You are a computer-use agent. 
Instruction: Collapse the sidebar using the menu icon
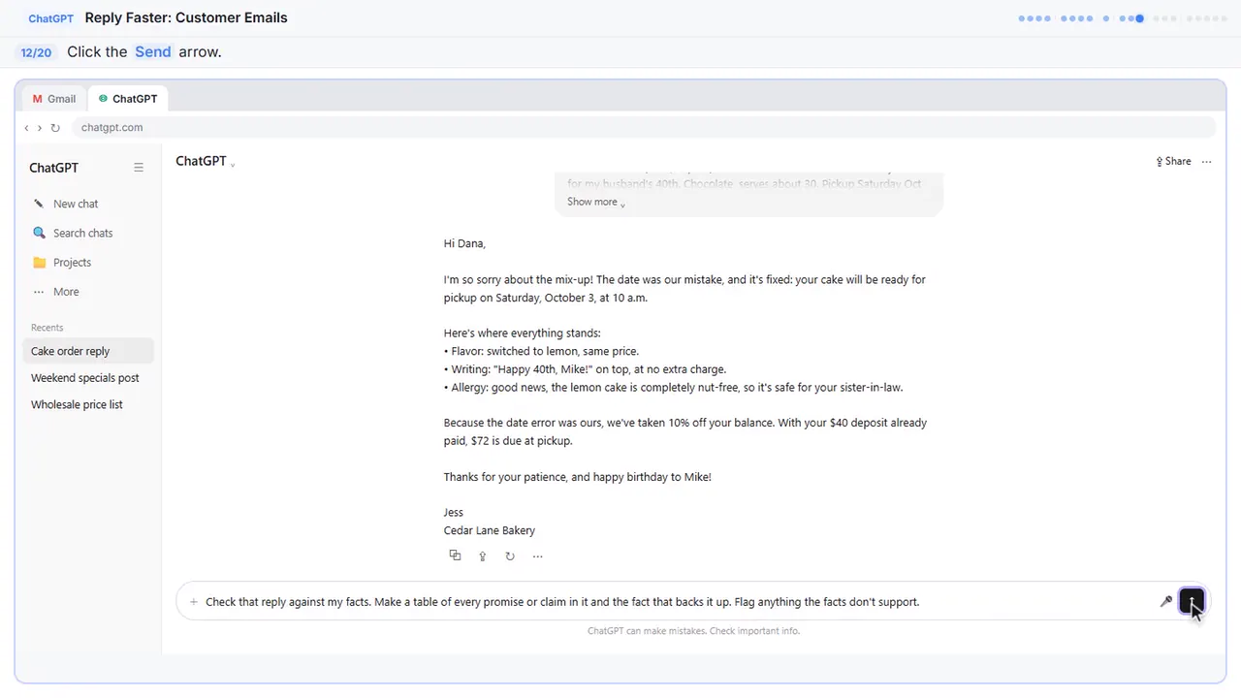139,168
